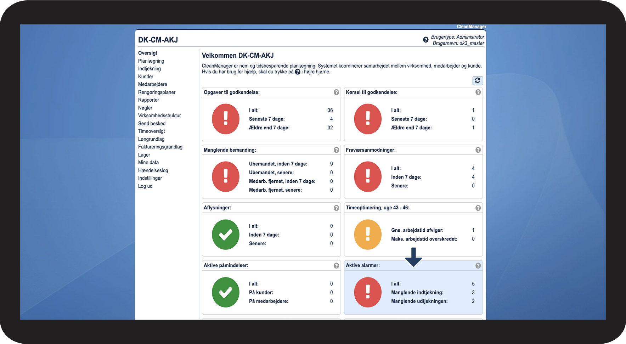Click green checkmark icon in Aflysninger
The height and width of the screenshot is (344, 626).
coord(226,235)
